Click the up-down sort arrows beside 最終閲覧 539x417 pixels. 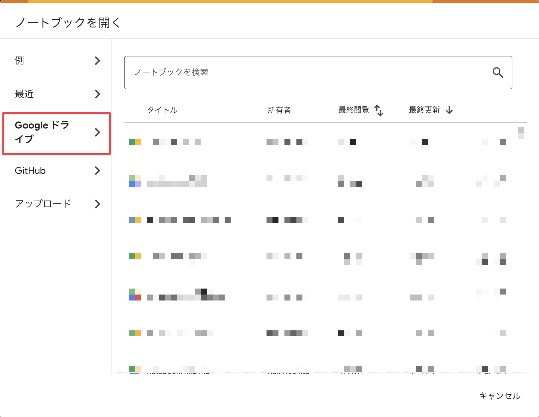coord(379,110)
